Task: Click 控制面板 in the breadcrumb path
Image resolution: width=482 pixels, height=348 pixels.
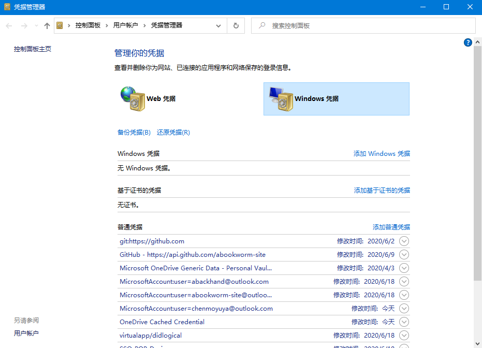Action: coord(87,25)
